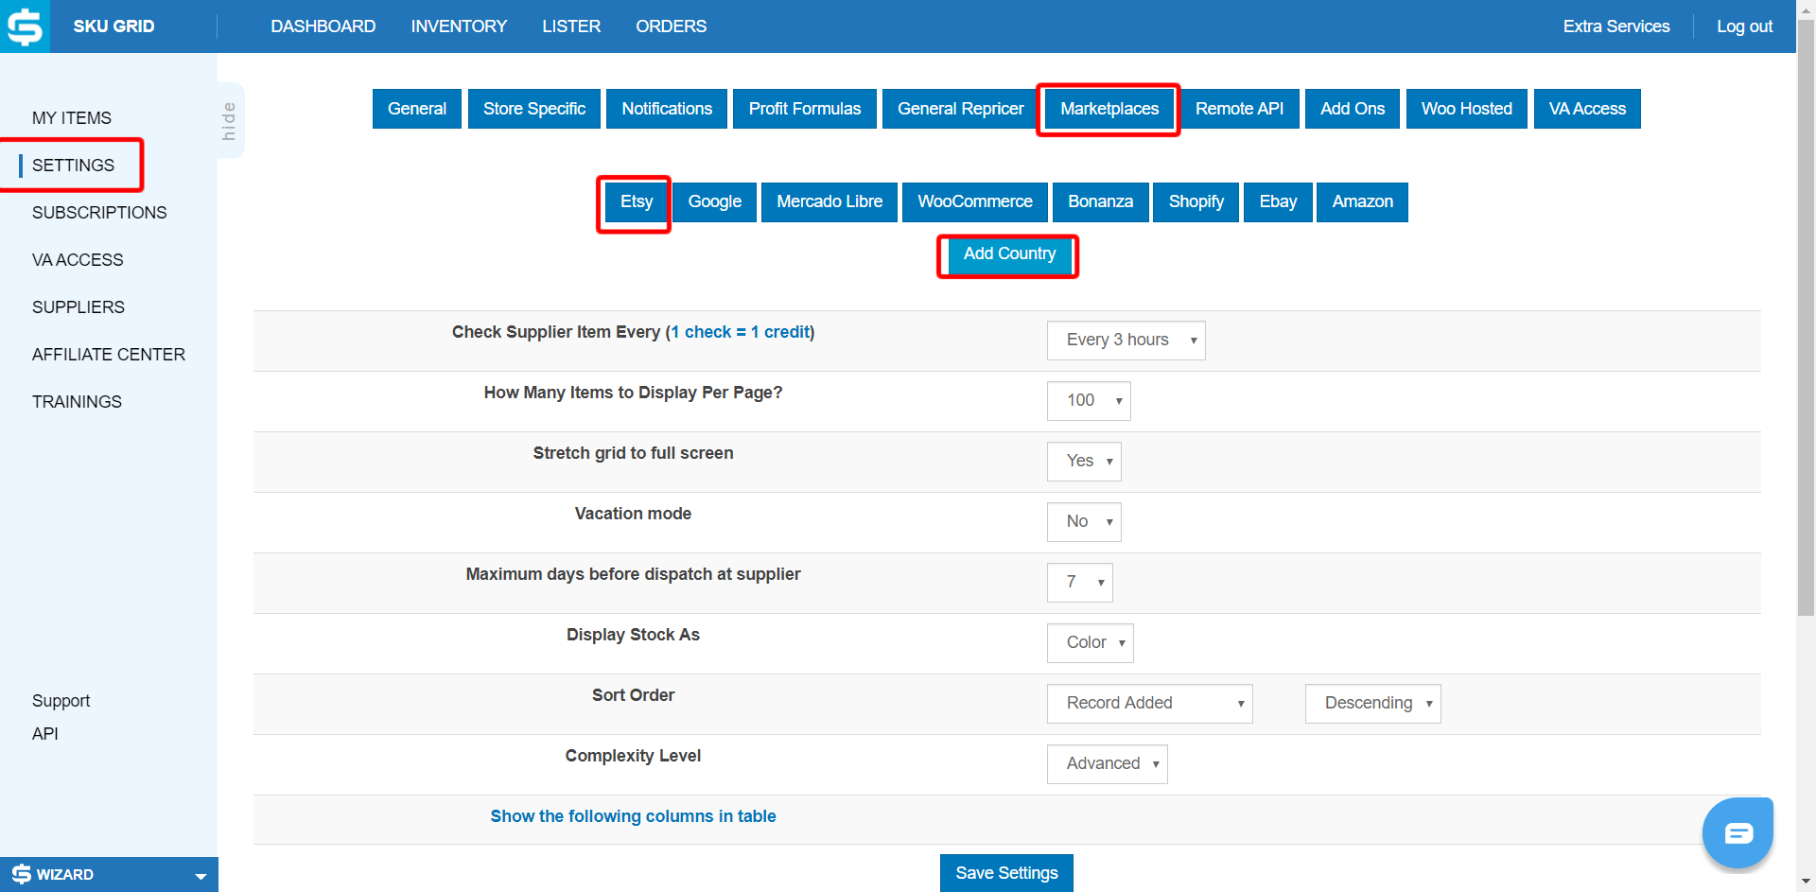Click the Add Country button
The width and height of the screenshot is (1816, 892).
(1009, 254)
